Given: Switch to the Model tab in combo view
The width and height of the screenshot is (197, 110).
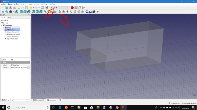Looking at the screenshot, I should click(3, 18).
